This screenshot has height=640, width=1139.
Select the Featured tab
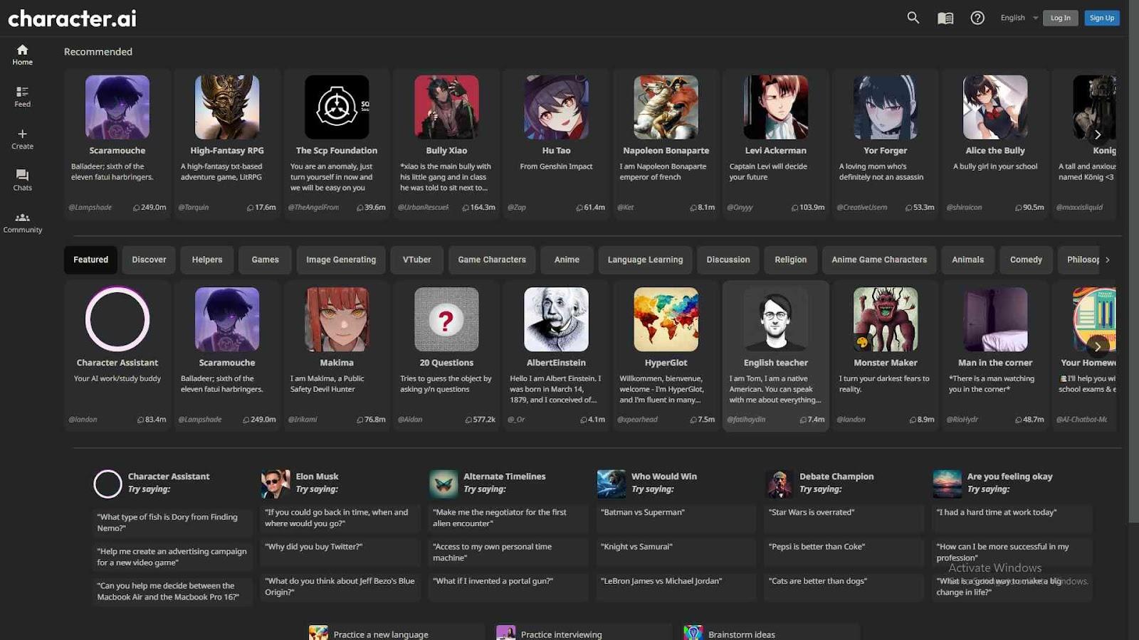click(x=91, y=260)
